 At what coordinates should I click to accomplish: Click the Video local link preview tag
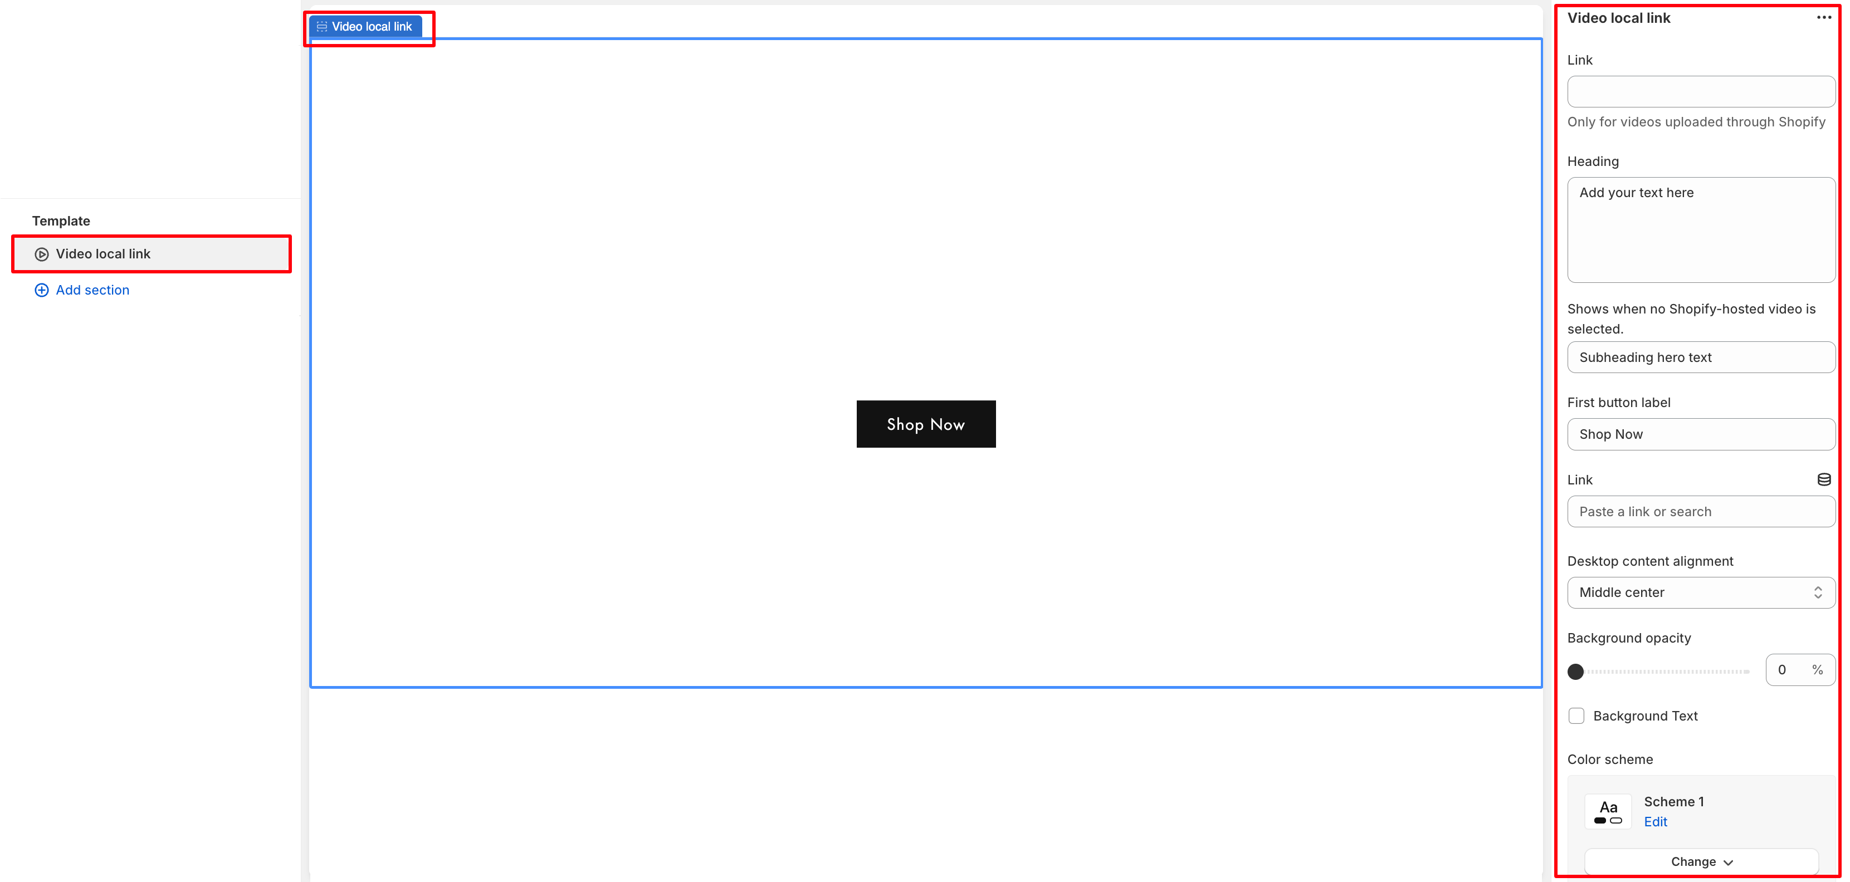[x=370, y=27]
